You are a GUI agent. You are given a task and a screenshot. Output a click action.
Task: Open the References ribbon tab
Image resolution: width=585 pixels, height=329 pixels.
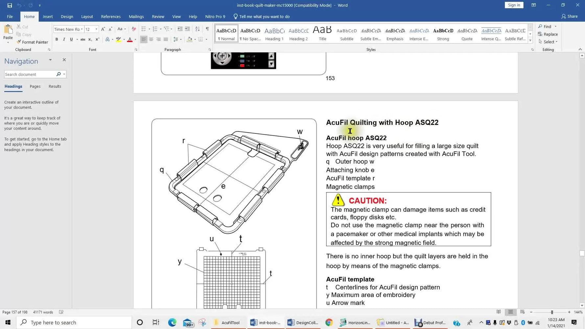pyautogui.click(x=111, y=16)
